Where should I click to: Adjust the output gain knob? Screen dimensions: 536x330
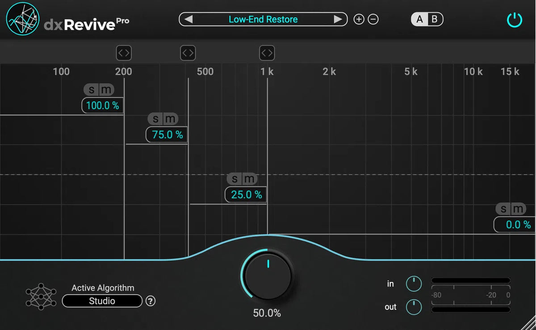414,307
